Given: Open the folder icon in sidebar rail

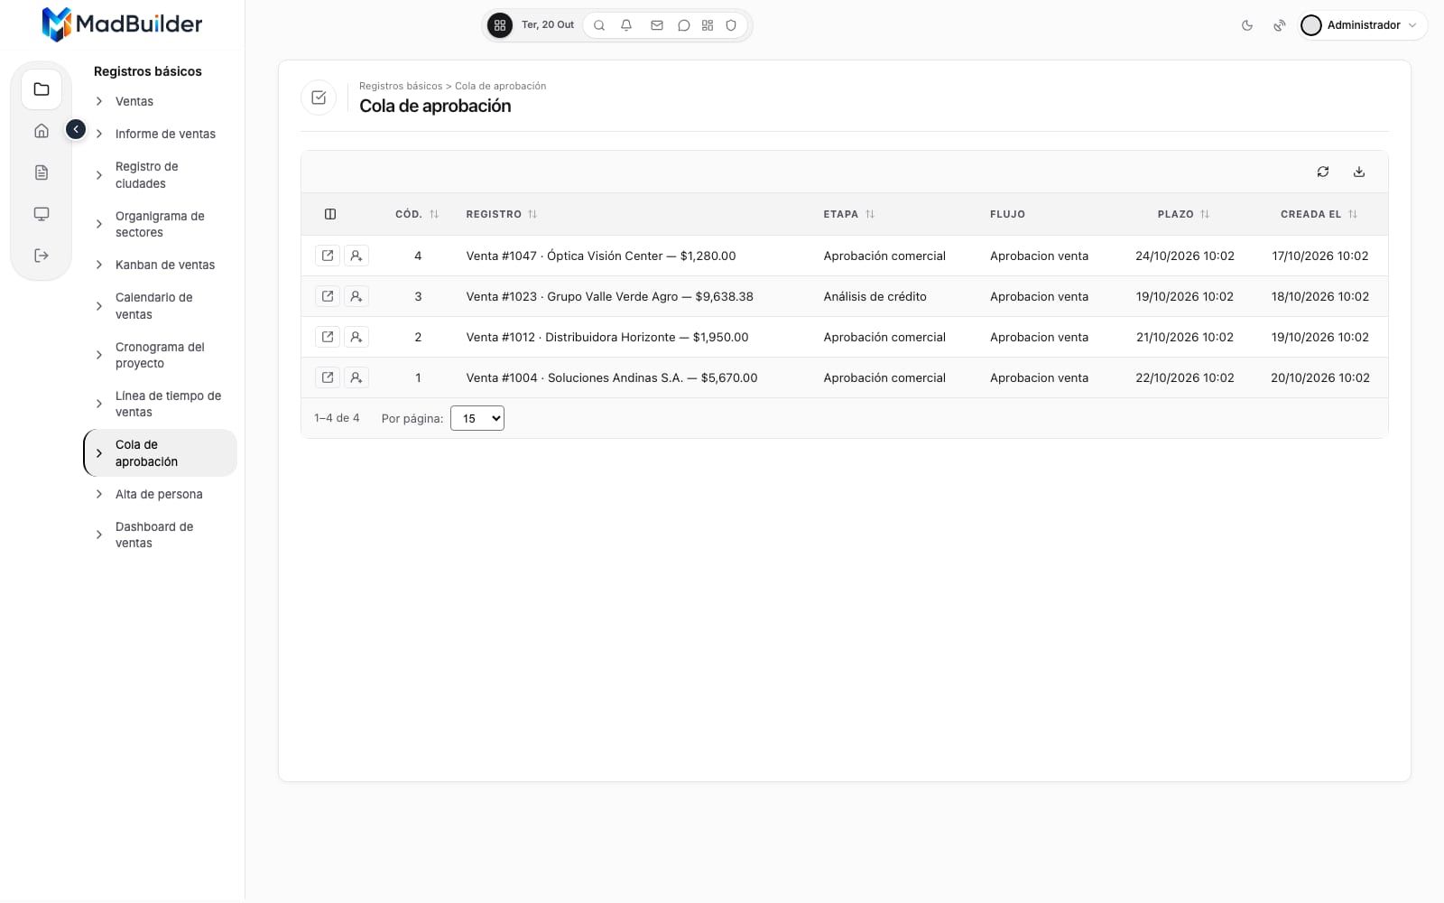Looking at the screenshot, I should (x=42, y=89).
